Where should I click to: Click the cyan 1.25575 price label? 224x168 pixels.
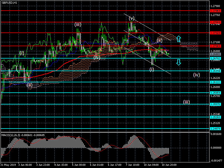click(215, 104)
